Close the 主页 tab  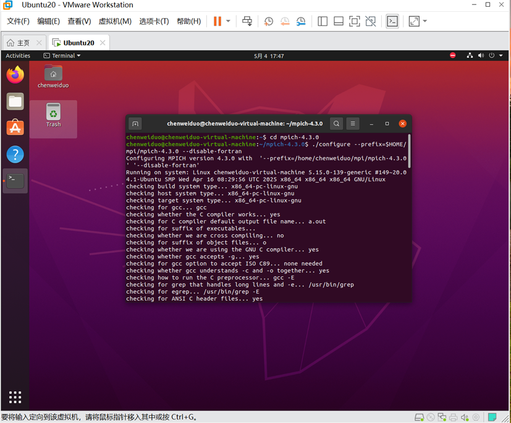(39, 43)
